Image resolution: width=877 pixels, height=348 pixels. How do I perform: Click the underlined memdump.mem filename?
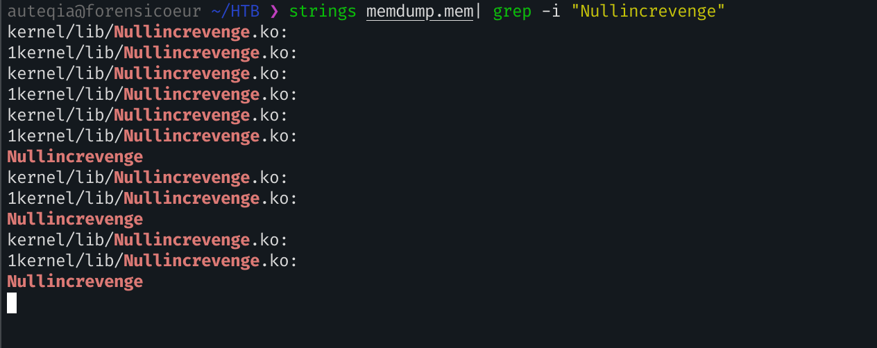coord(420,11)
